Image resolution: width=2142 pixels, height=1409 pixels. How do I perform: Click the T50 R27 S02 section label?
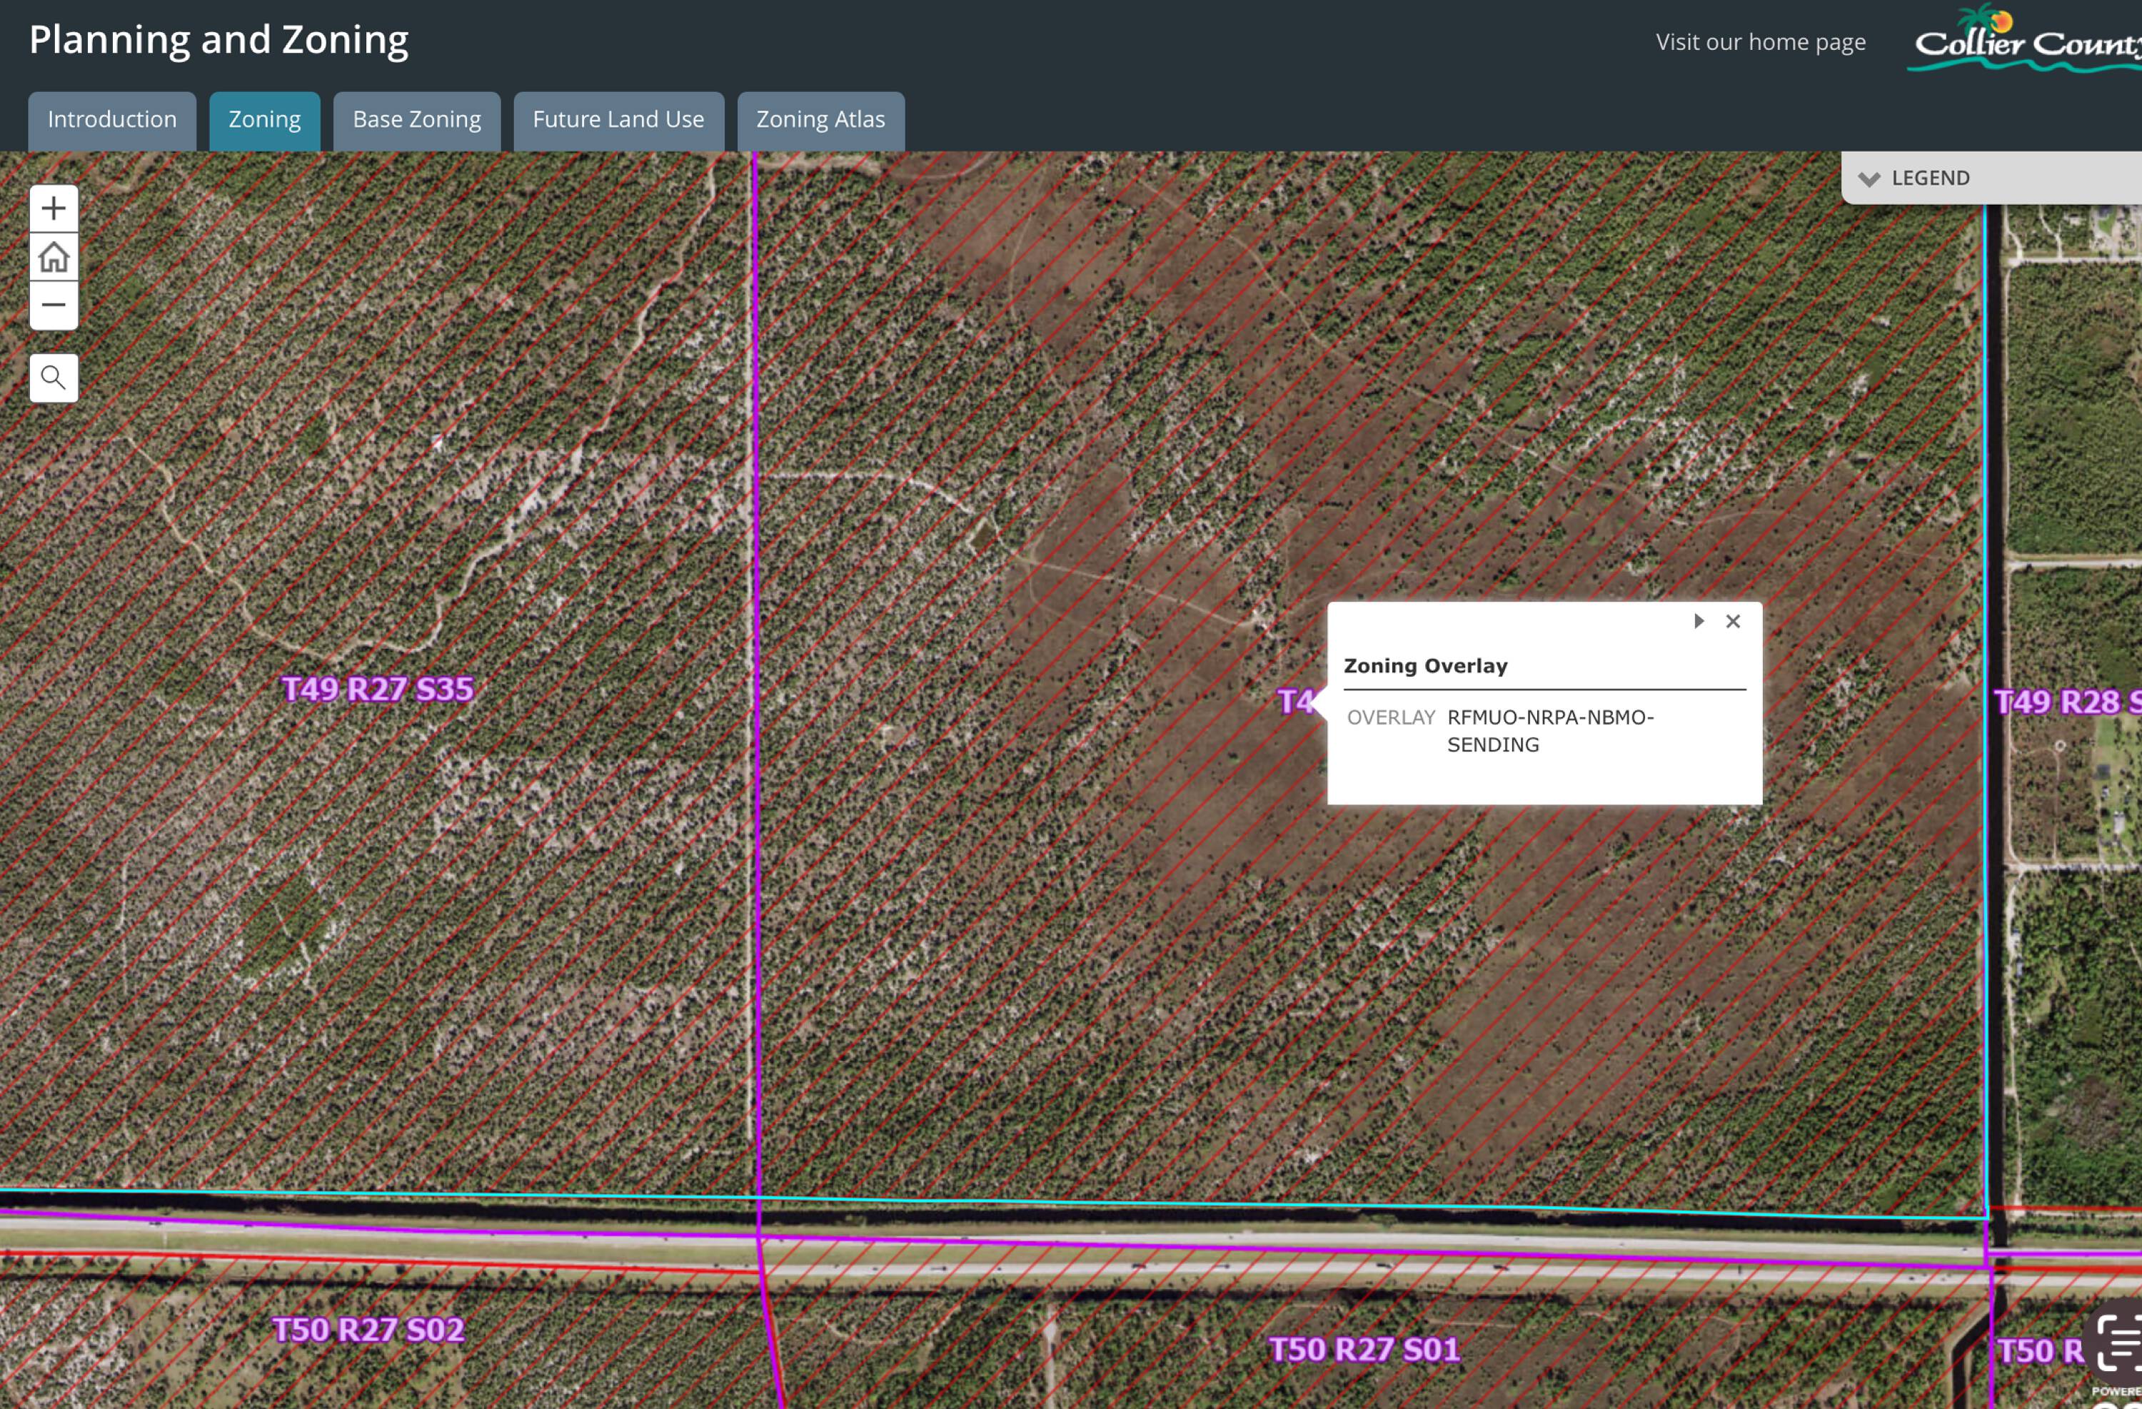coord(368,1330)
